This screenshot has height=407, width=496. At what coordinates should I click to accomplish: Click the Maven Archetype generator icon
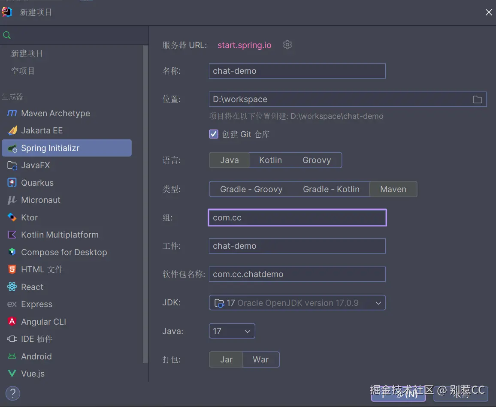point(12,113)
